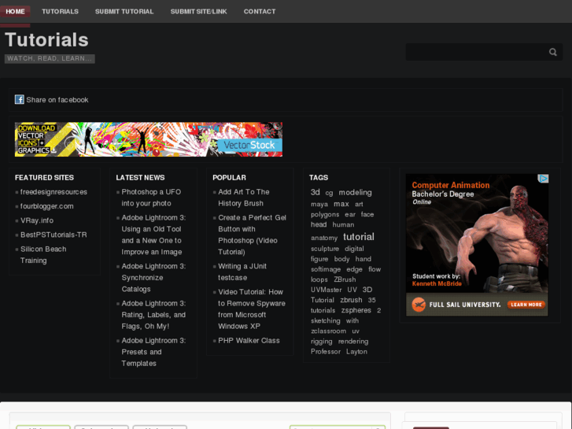The height and width of the screenshot is (429, 572).
Task: Select the loops tag
Action: (x=319, y=279)
